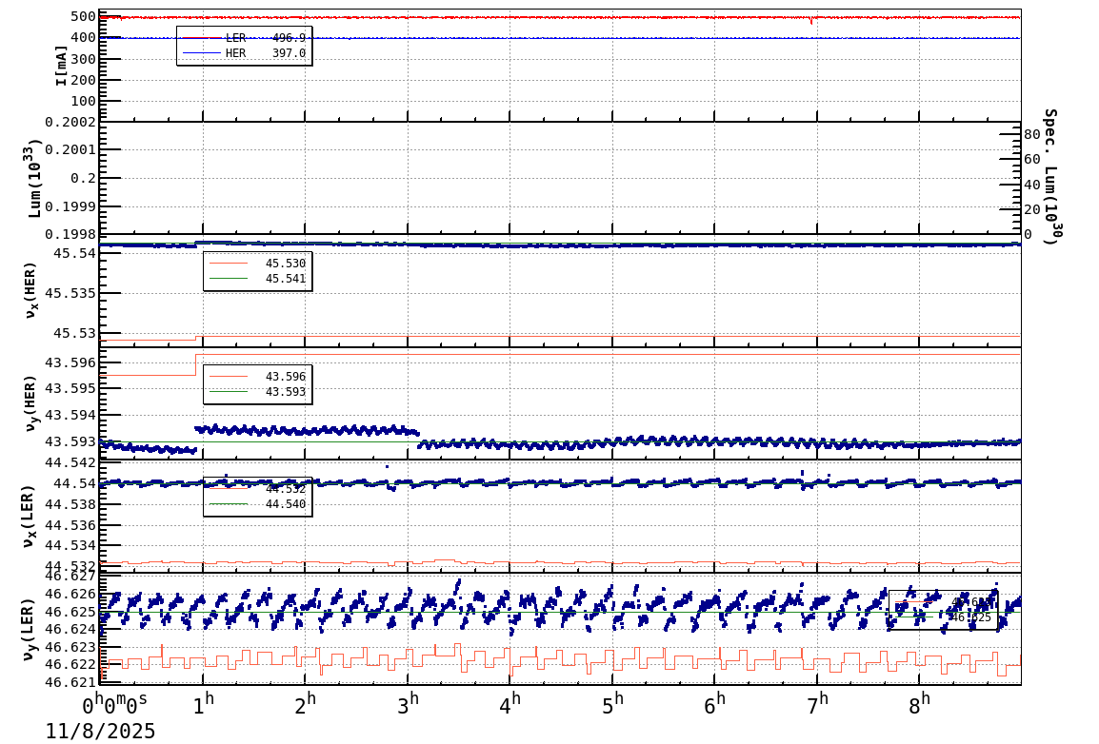Viewport: 1099px width, 744px height.
Task: Click the 1h time axis label
Action: tap(203, 705)
